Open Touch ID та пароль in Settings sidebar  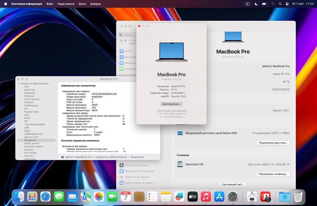[134, 177]
